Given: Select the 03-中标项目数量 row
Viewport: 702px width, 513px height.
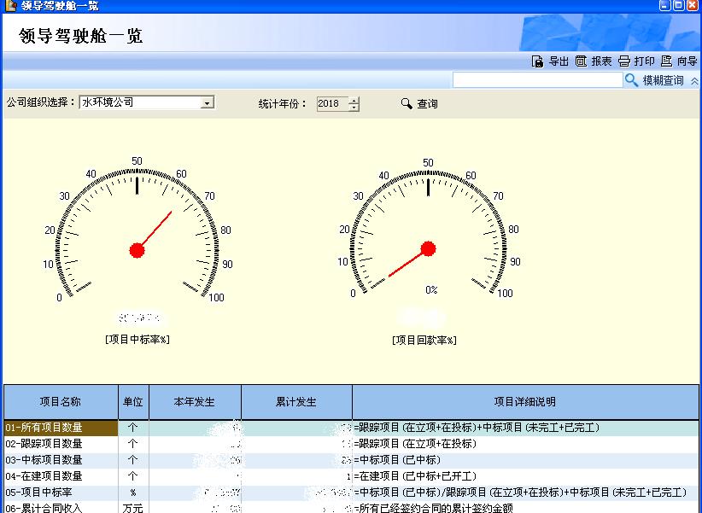Looking at the screenshot, I should tap(60, 460).
